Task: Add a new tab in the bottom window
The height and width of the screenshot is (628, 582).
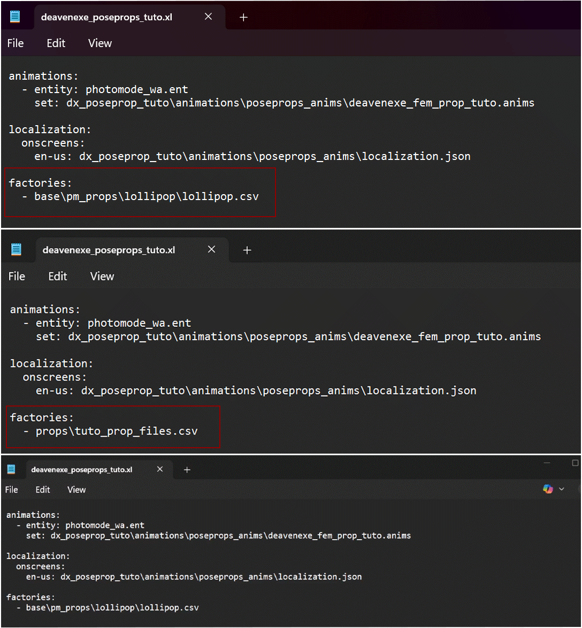Action: click(187, 470)
